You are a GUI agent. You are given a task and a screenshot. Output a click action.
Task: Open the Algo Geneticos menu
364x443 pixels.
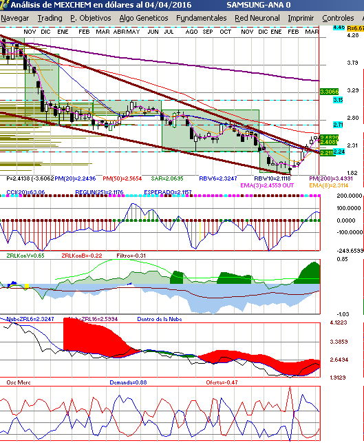click(144, 18)
